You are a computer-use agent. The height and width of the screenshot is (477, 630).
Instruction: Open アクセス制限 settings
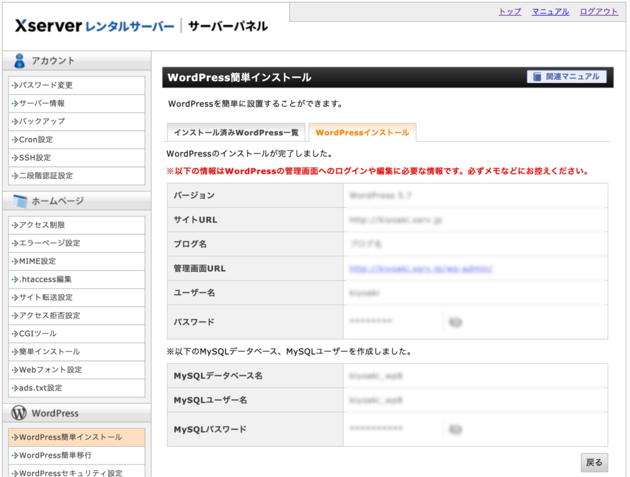point(76,225)
